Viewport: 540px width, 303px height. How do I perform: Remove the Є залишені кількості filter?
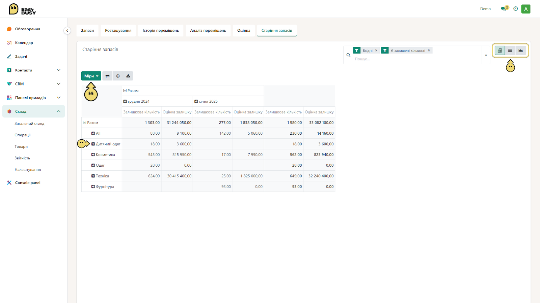(x=429, y=50)
